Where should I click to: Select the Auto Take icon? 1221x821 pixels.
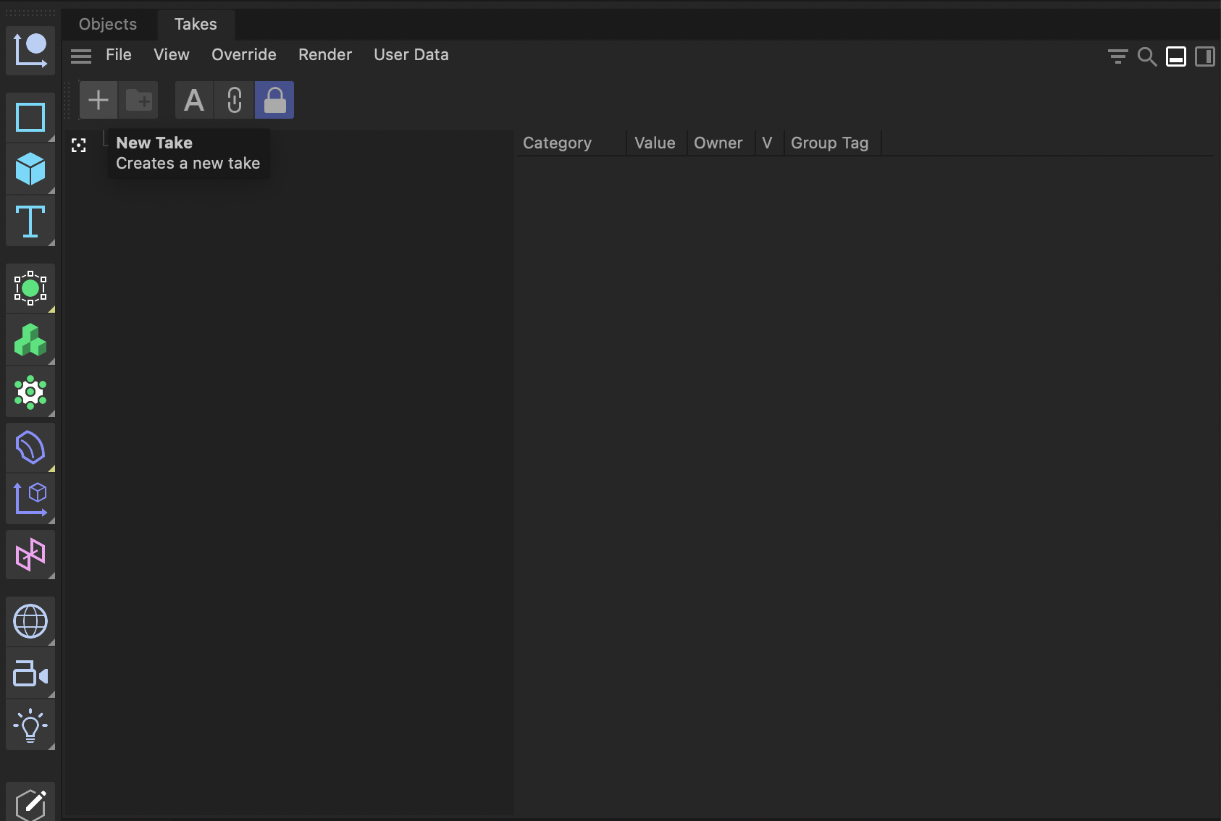pos(193,99)
